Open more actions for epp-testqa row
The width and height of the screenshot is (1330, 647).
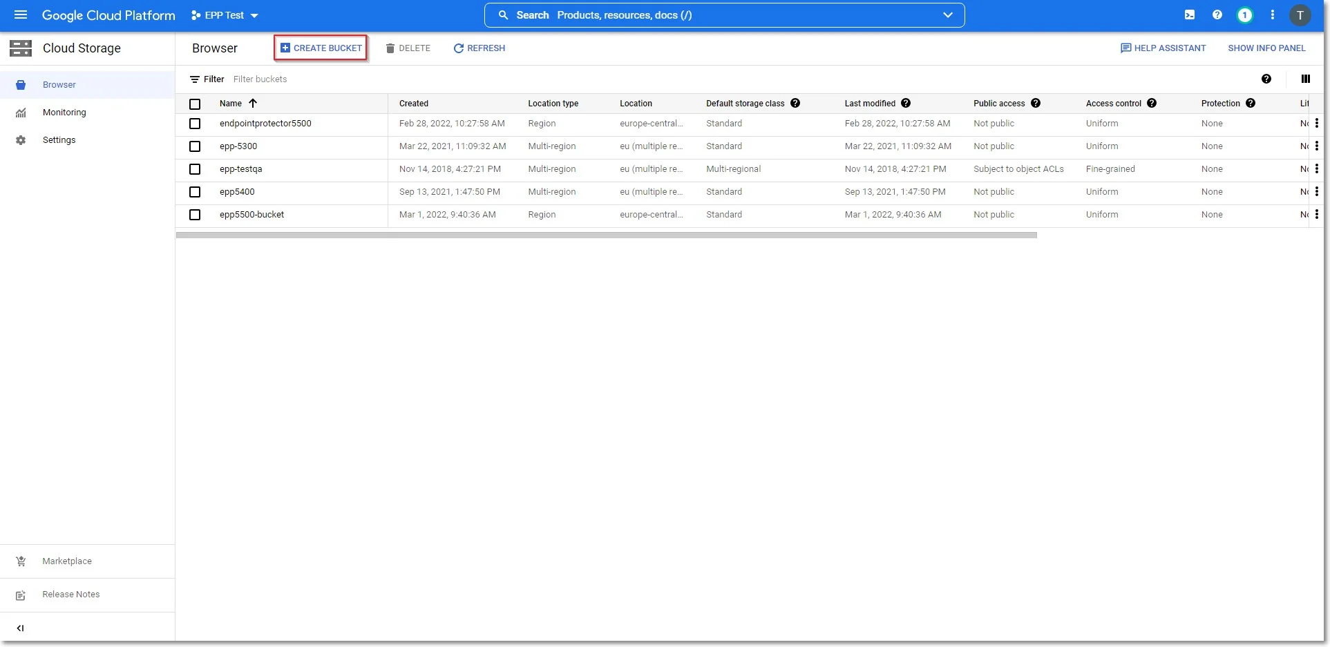point(1317,168)
